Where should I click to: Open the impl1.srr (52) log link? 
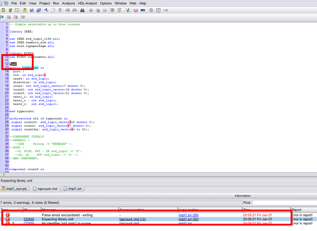pyautogui.click(x=188, y=219)
